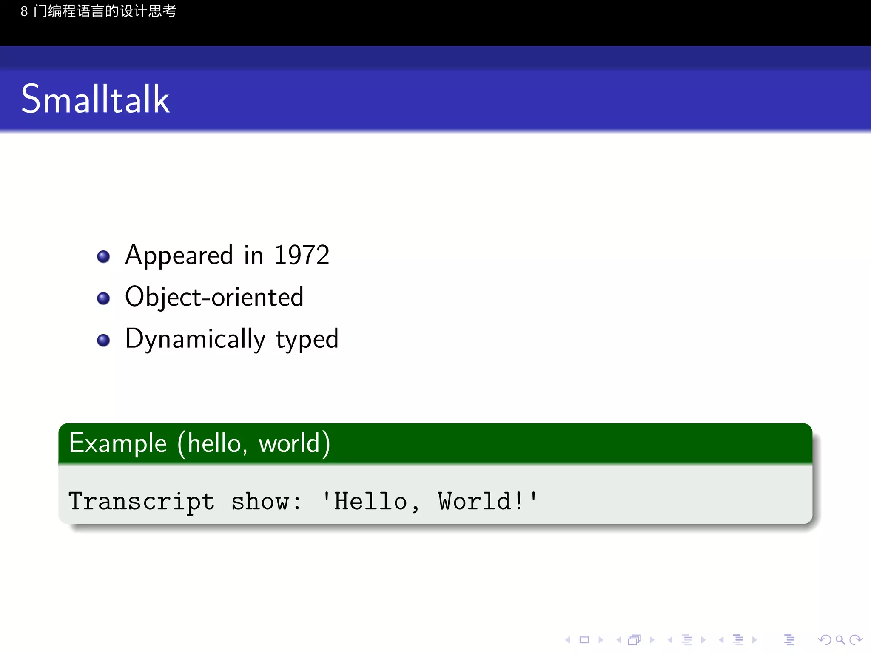
Task: Select the 'Appeared in 1972' bullet
Action: point(227,256)
